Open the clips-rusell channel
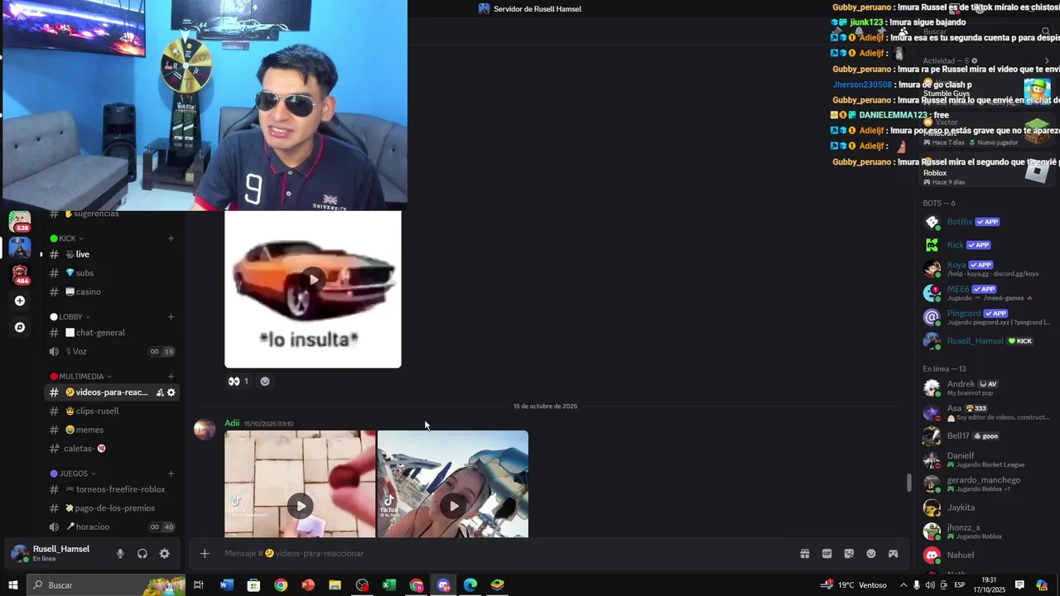Viewport: 1060px width, 596px height. pos(112,411)
